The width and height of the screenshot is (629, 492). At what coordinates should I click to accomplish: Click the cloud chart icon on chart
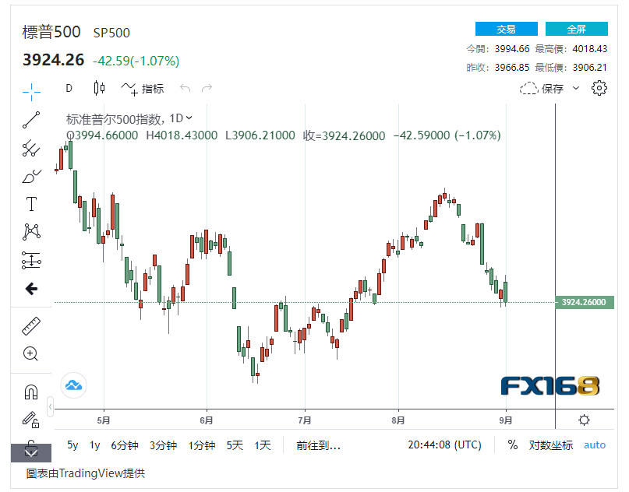(73, 385)
